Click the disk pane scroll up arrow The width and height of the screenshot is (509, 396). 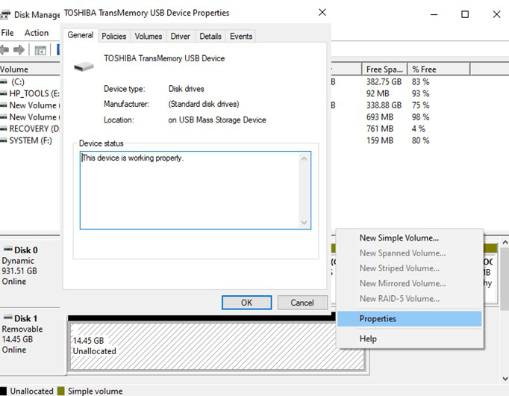tap(505, 242)
